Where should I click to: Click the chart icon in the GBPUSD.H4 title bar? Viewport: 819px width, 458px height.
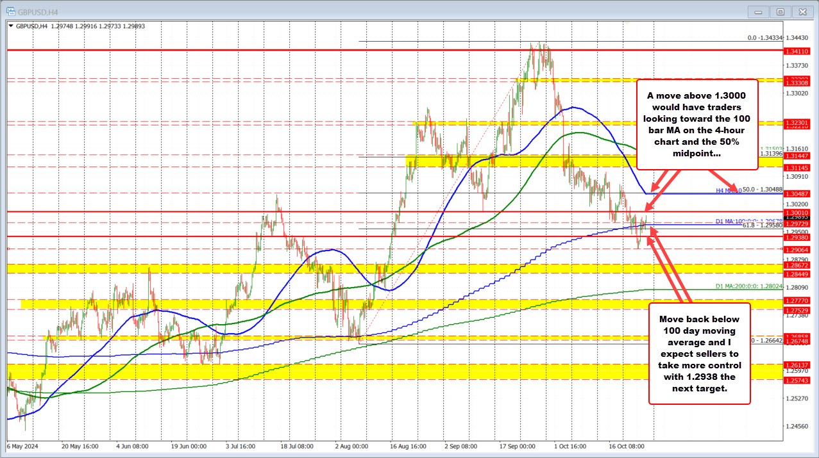(11, 11)
